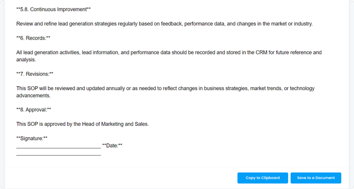Click the All lead generation activities sentence
Viewport: 354px width, 189px height.
click(169, 56)
